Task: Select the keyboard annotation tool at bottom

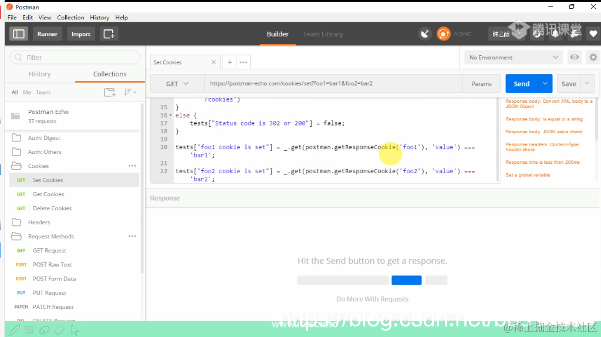Action: [29, 330]
